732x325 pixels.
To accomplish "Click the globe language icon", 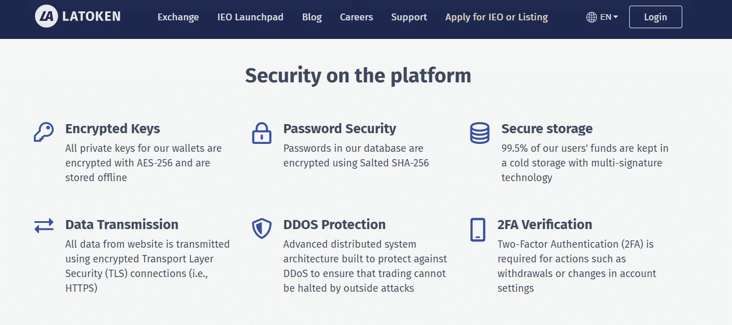I will pos(591,17).
